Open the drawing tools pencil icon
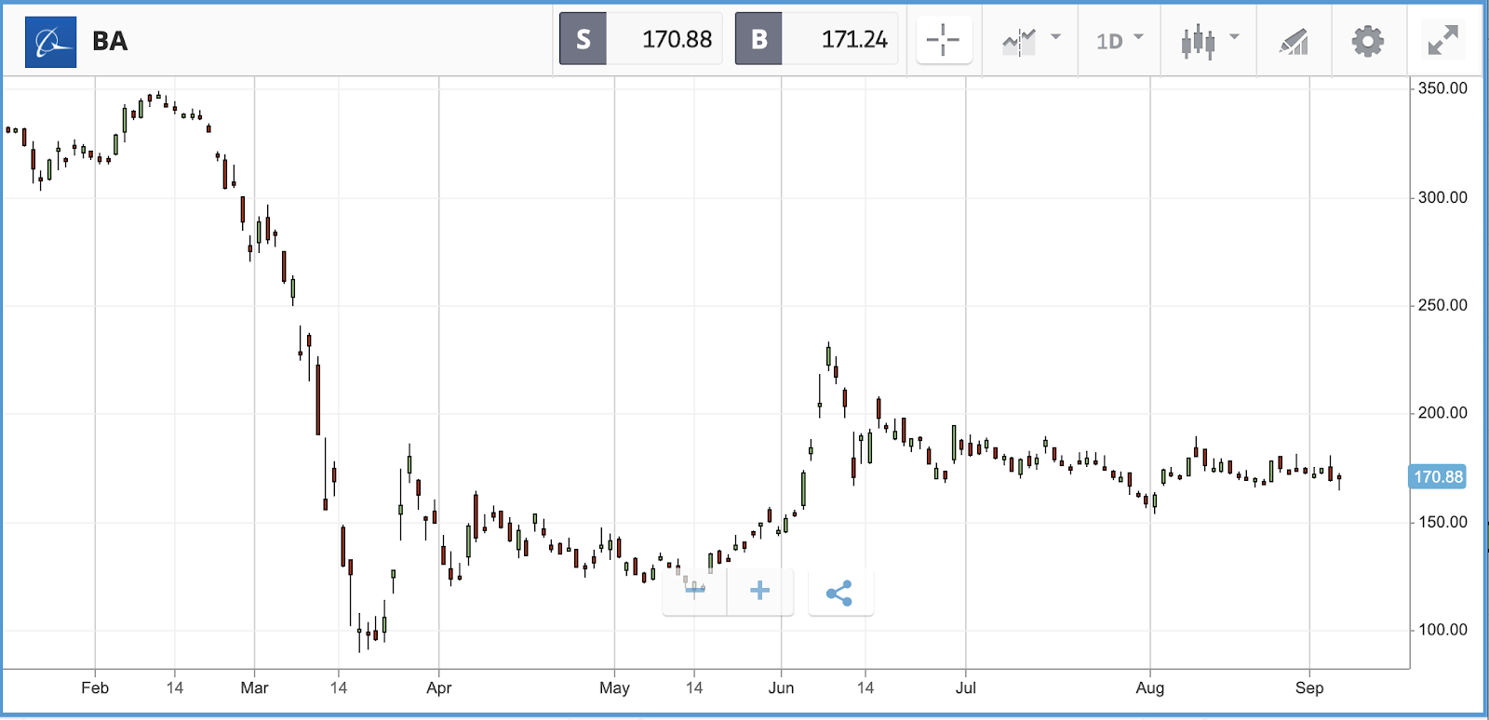This screenshot has height=720, width=1489. 1294,41
